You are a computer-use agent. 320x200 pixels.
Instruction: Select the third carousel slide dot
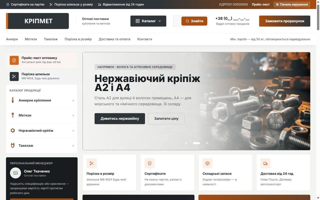click(207, 143)
